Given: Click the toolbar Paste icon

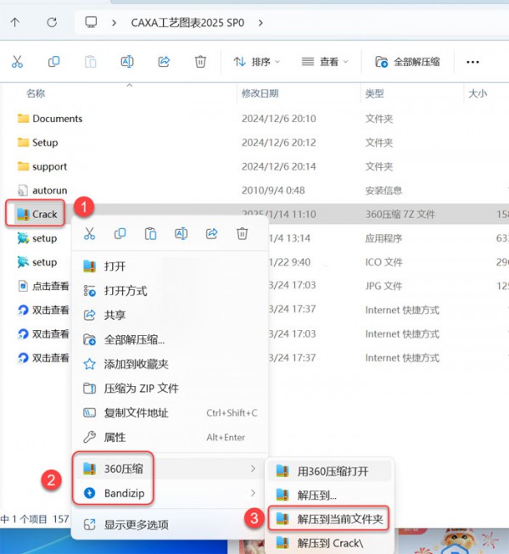Looking at the screenshot, I should tap(91, 62).
